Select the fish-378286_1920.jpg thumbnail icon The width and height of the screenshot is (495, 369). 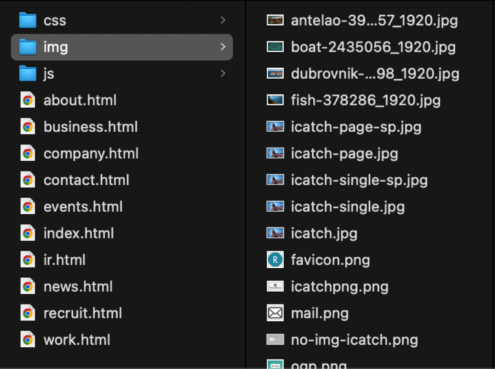pyautogui.click(x=275, y=101)
